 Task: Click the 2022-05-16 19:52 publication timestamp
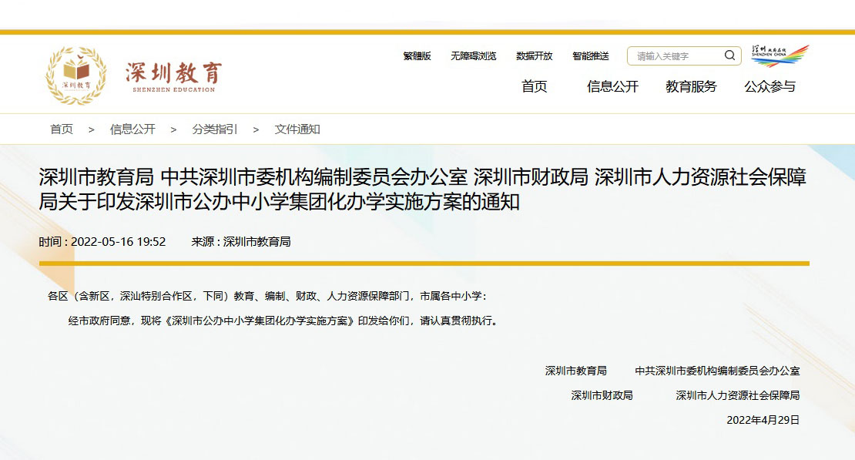(118, 242)
